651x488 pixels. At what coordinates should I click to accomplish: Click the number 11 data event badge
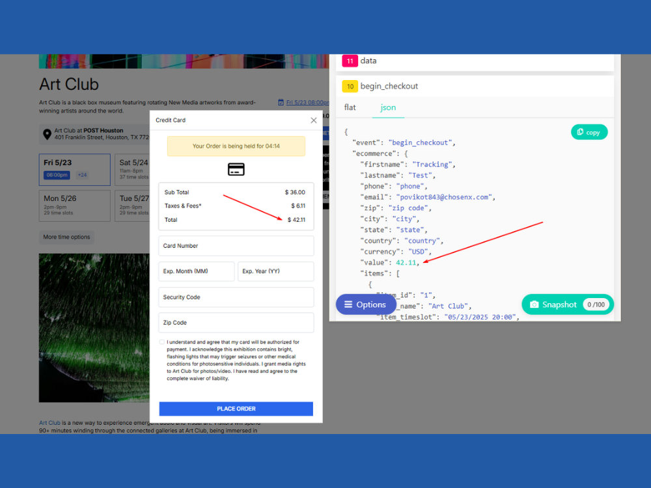(x=350, y=61)
